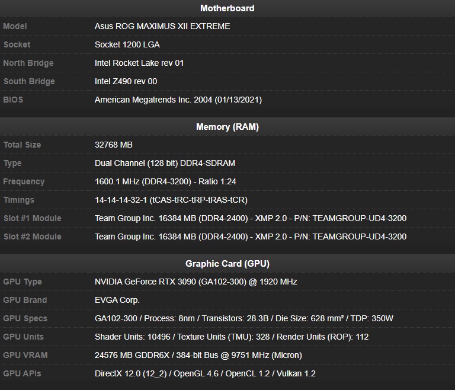Click the Type label in Memory section
Image resolution: width=455 pixels, height=390 pixels.
click(12, 163)
